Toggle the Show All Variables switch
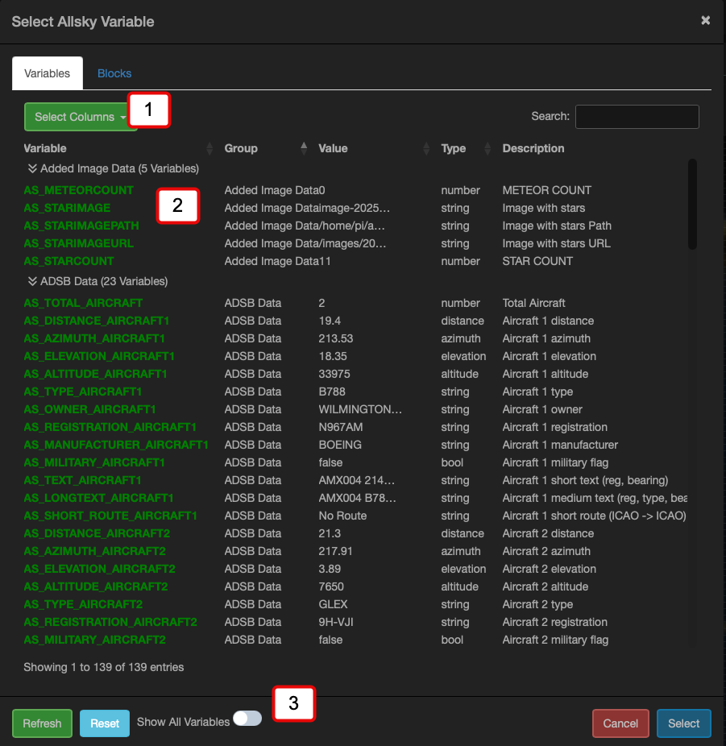The height and width of the screenshot is (746, 726). (247, 719)
